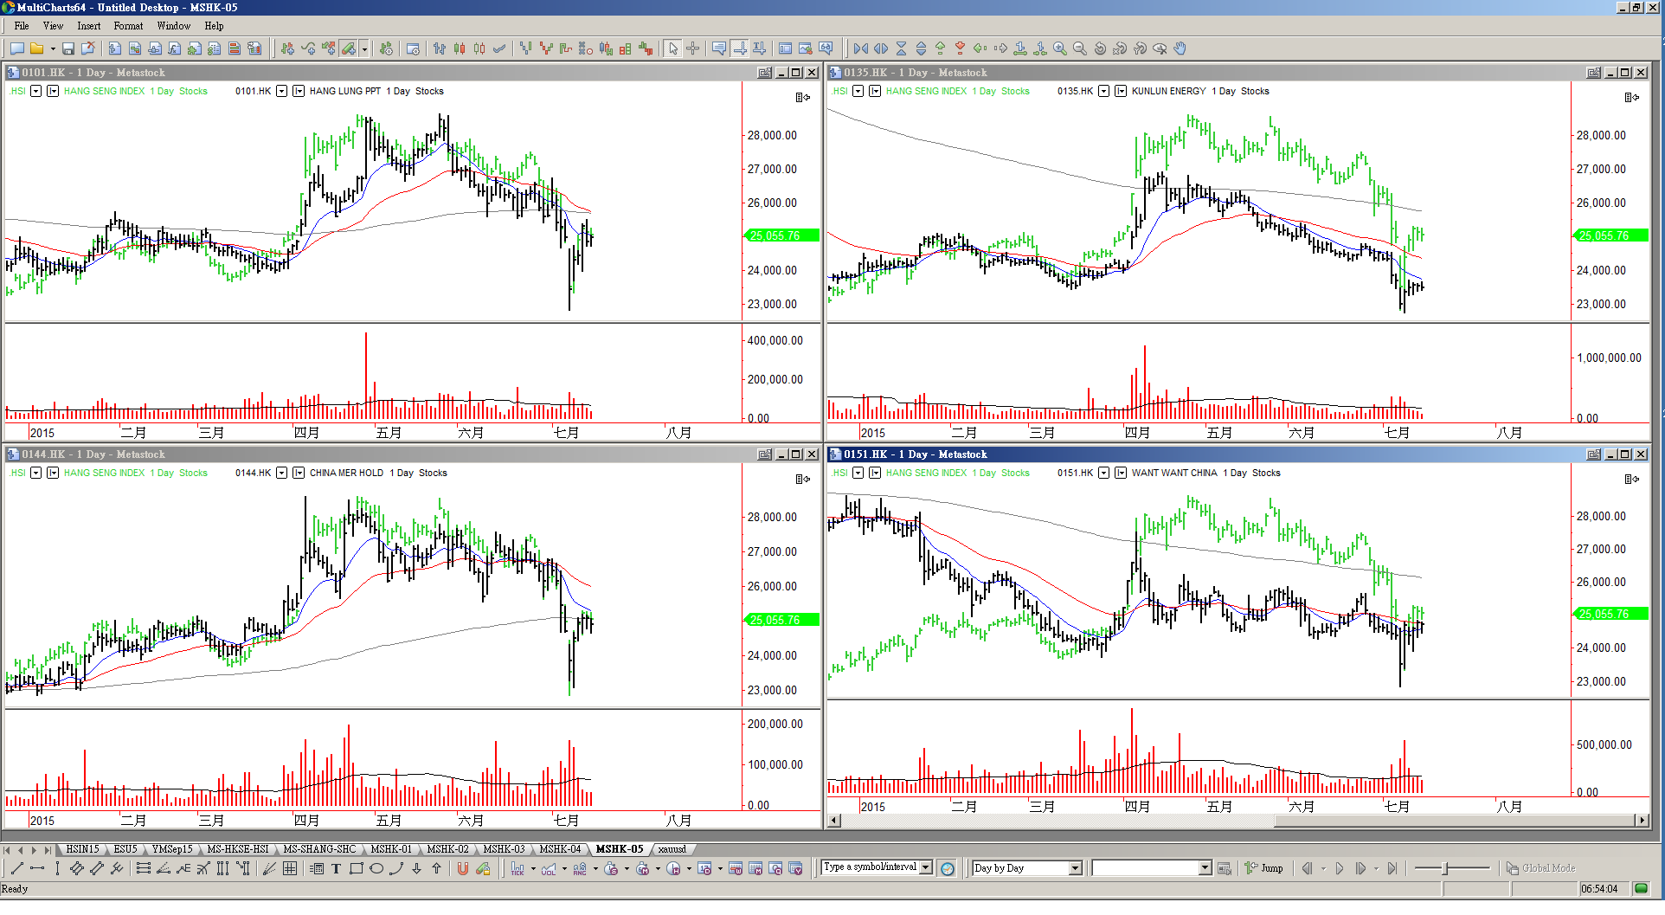Image resolution: width=1665 pixels, height=915 pixels.
Task: Select the zoom in magnifier tool
Action: 1059,48
